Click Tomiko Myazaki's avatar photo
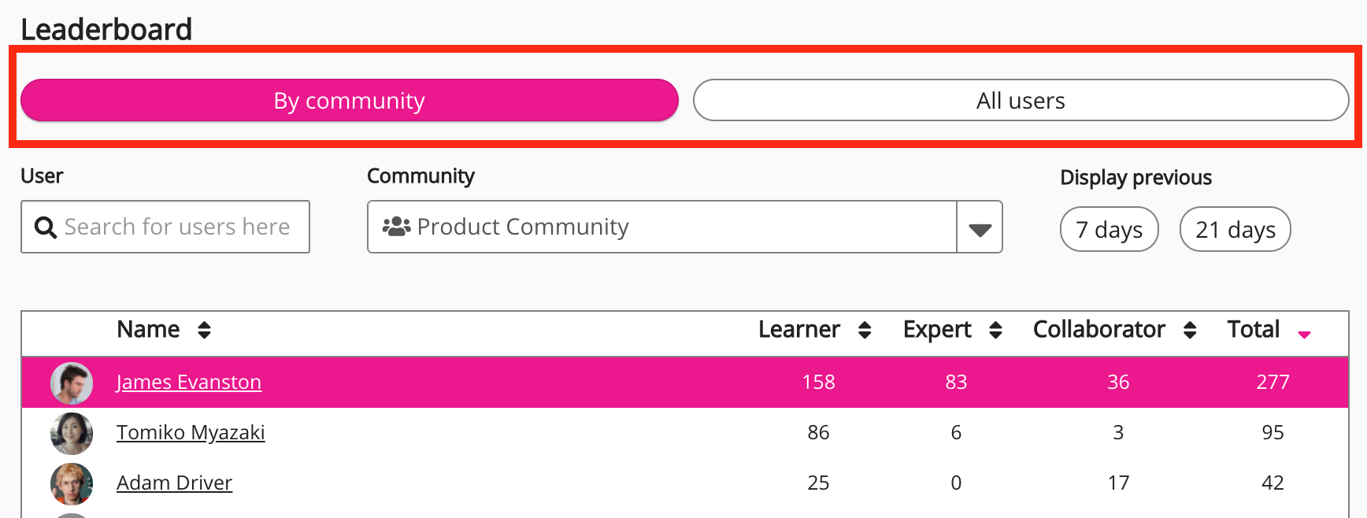The image size is (1367, 518). pyautogui.click(x=72, y=433)
